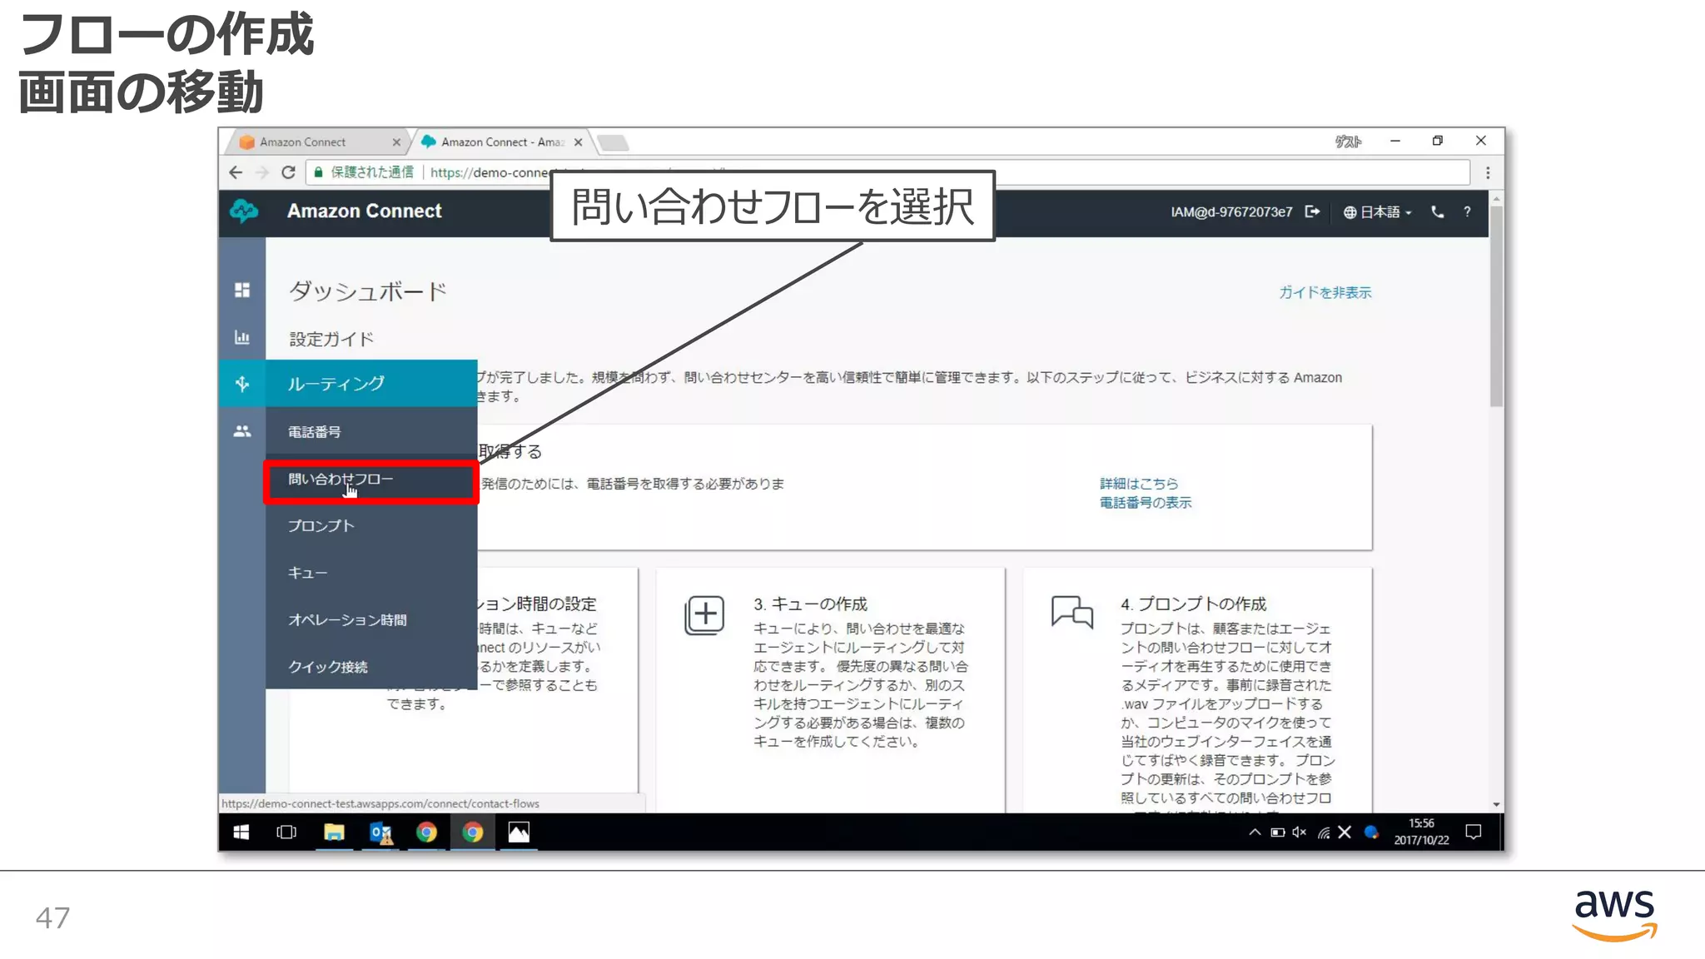The height and width of the screenshot is (959, 1705).
Task: Choose オペレーション時間 menu entry
Action: pyautogui.click(x=347, y=620)
